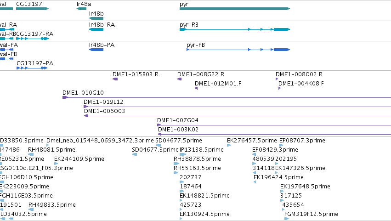This screenshot has height=221, width=391.
Task: Click the EK244109.5prime EST marker
Action: point(56,164)
